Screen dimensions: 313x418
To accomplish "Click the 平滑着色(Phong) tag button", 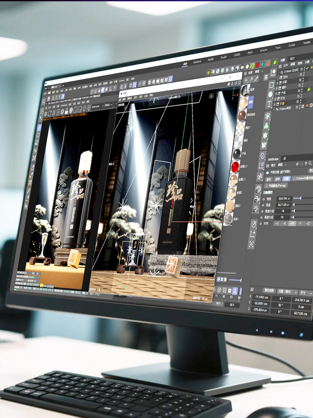I will (276, 186).
